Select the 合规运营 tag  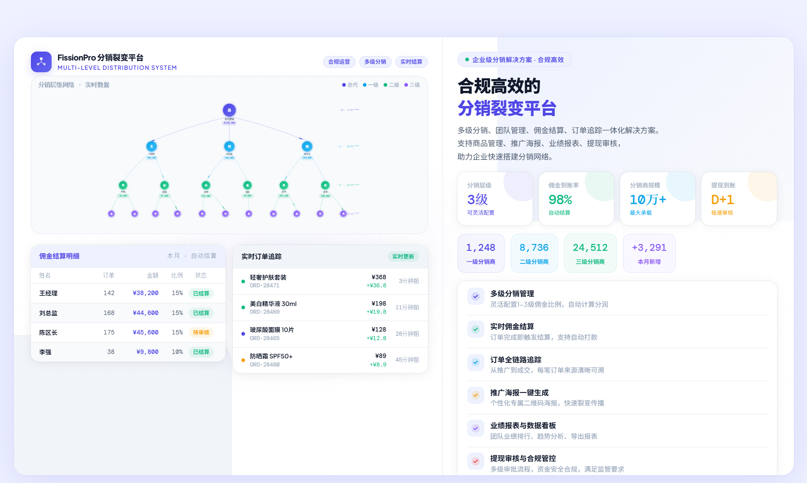[339, 62]
